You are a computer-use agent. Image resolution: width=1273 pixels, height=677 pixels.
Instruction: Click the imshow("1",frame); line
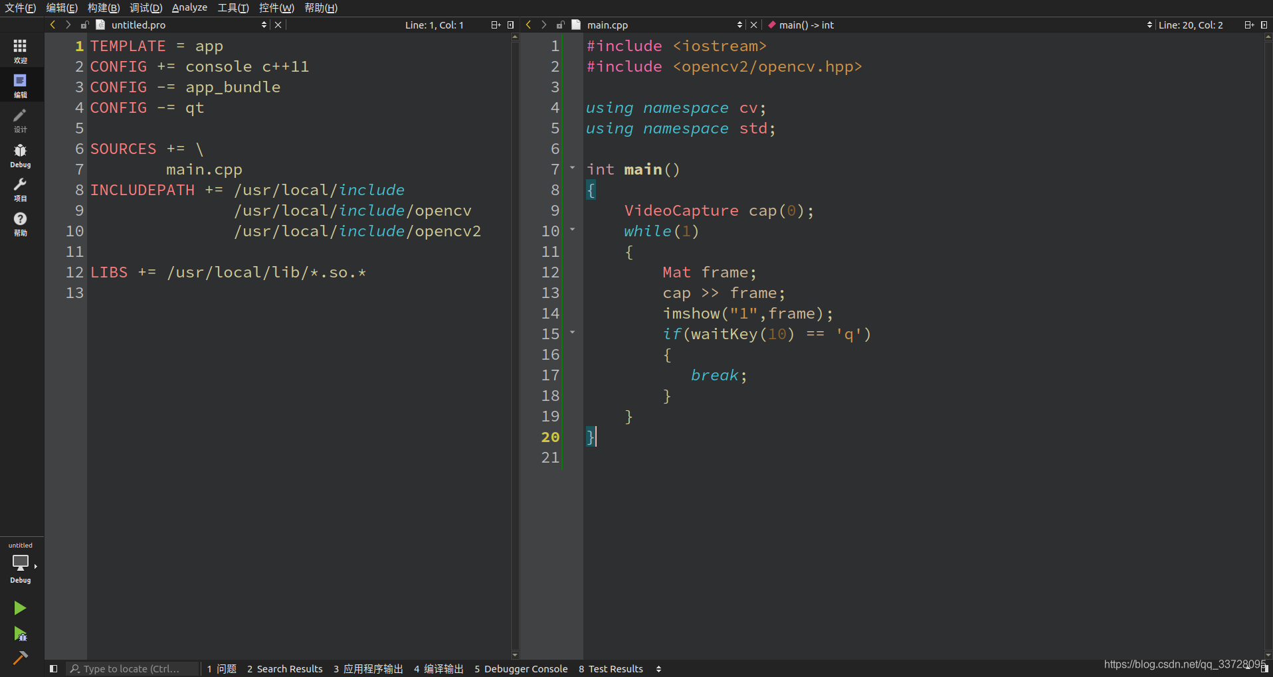point(747,313)
